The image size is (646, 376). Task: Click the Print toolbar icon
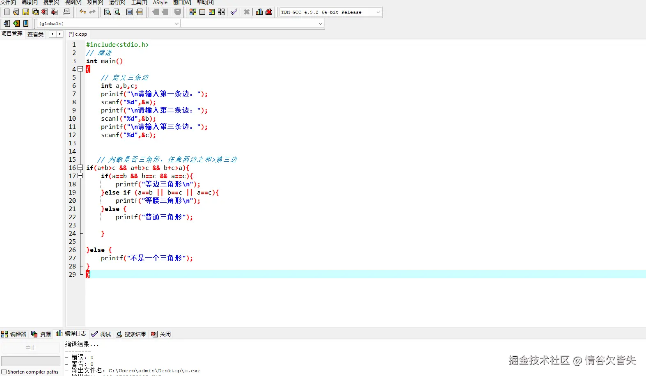pos(66,12)
